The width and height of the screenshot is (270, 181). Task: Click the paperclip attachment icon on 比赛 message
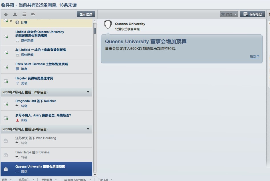11,21
